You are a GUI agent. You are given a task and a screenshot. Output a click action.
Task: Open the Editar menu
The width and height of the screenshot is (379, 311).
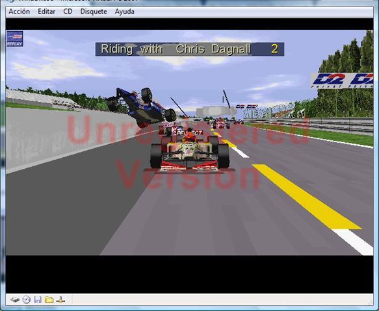coord(46,12)
